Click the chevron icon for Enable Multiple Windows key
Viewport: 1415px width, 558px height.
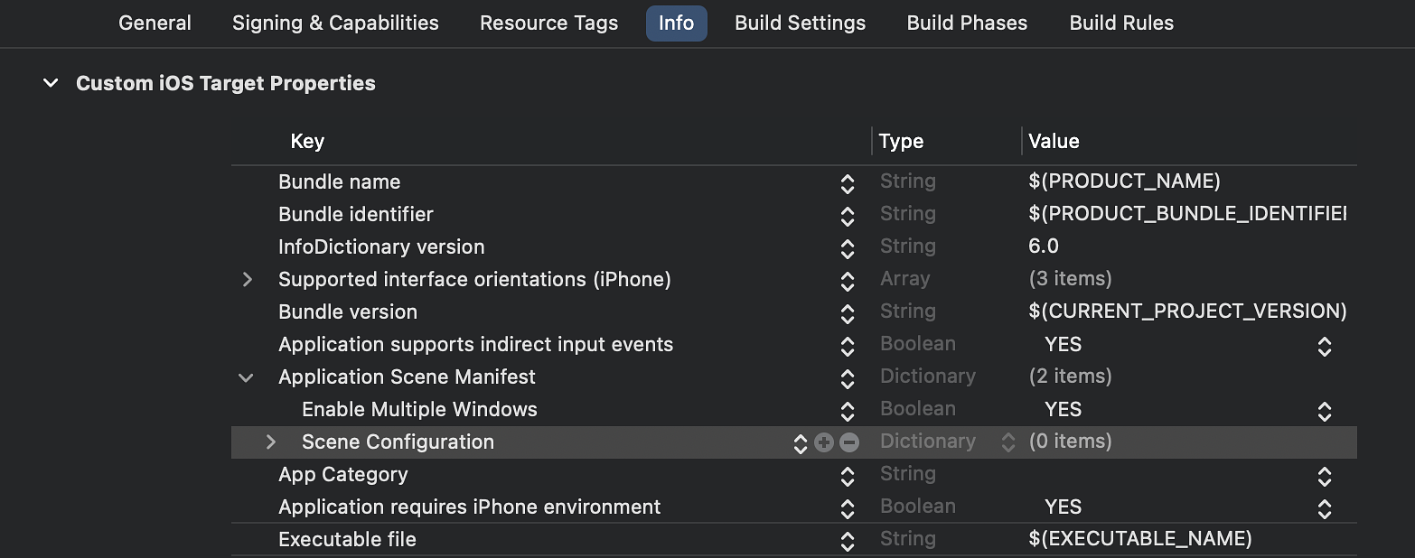(848, 411)
